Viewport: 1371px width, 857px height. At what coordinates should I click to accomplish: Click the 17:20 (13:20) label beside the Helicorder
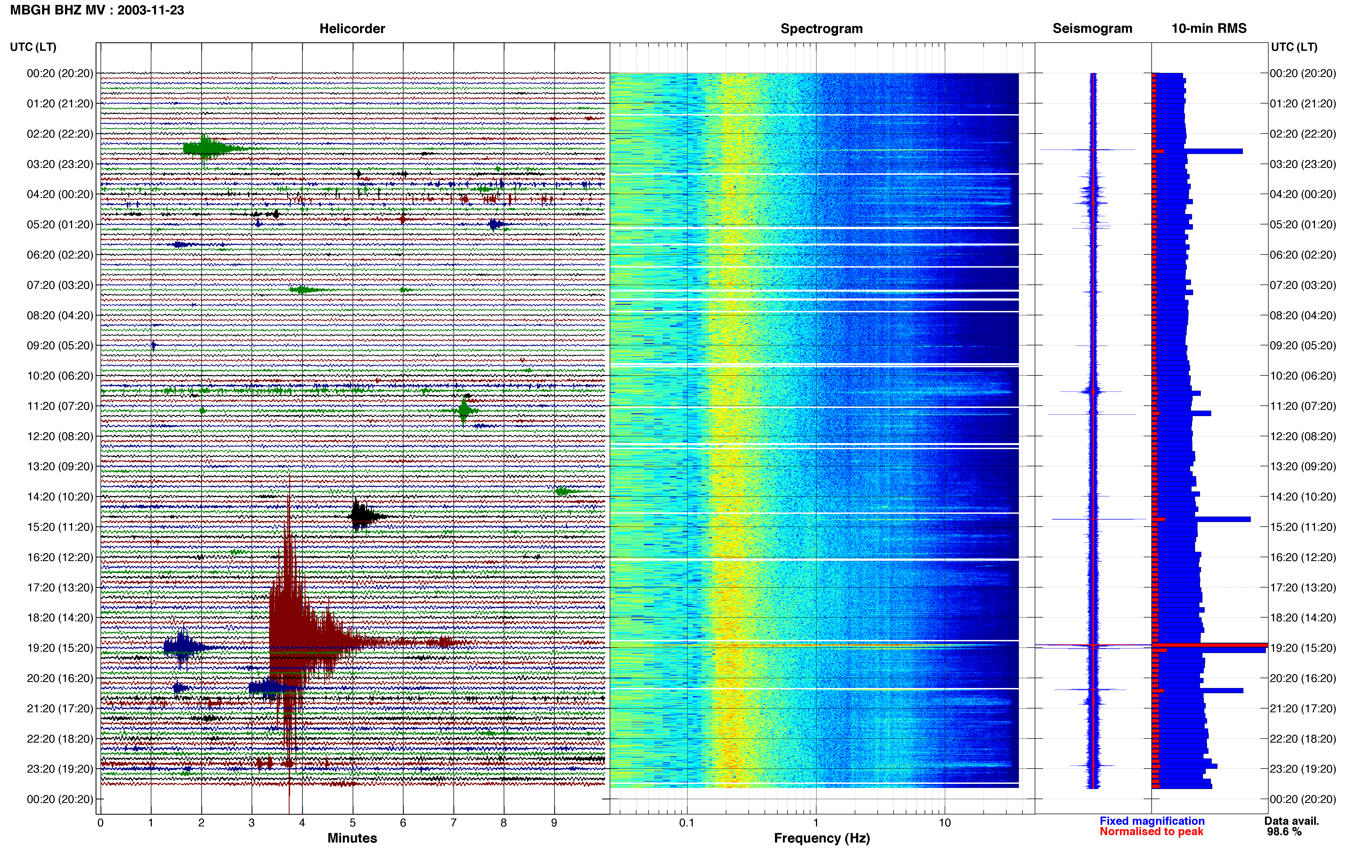click(60, 587)
